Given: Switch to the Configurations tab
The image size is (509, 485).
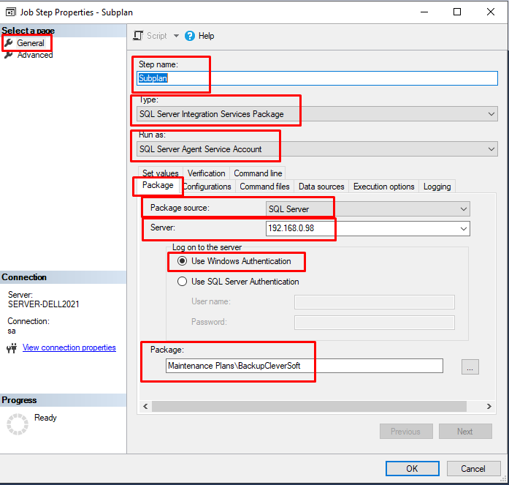Looking at the screenshot, I should pyautogui.click(x=207, y=187).
